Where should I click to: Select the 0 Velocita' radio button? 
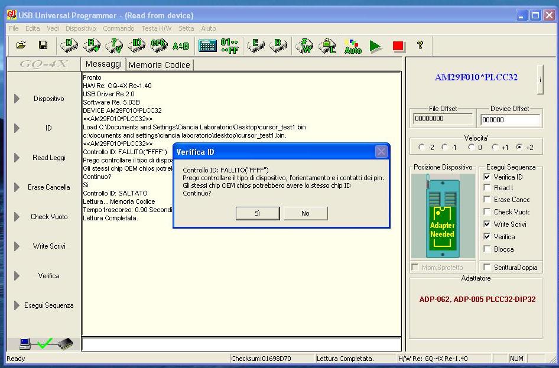point(472,147)
